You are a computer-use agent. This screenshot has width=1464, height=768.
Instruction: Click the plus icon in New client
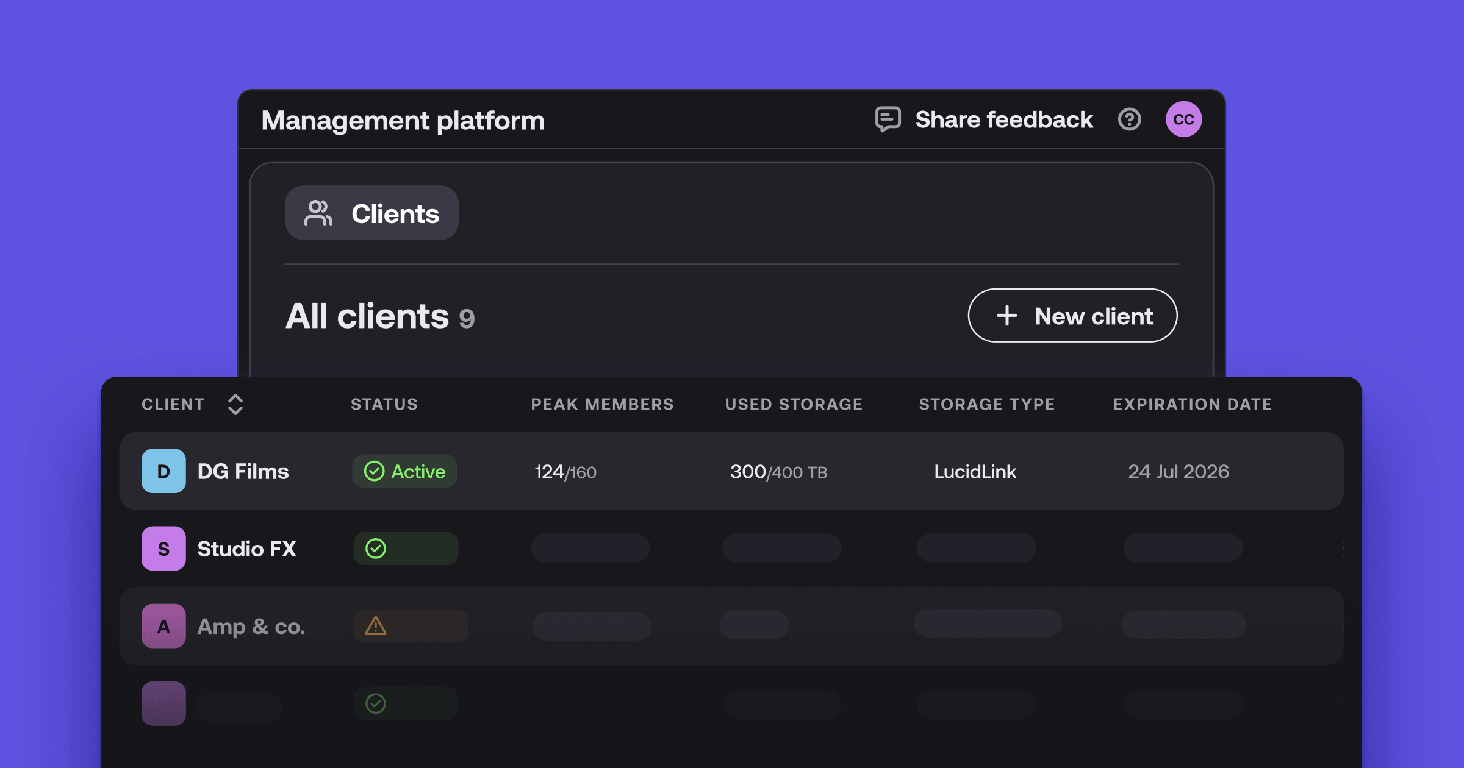click(1006, 316)
